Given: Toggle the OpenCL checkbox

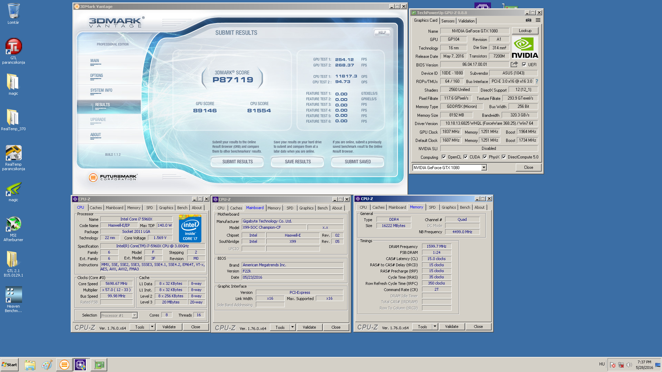Looking at the screenshot, I should tap(444, 157).
